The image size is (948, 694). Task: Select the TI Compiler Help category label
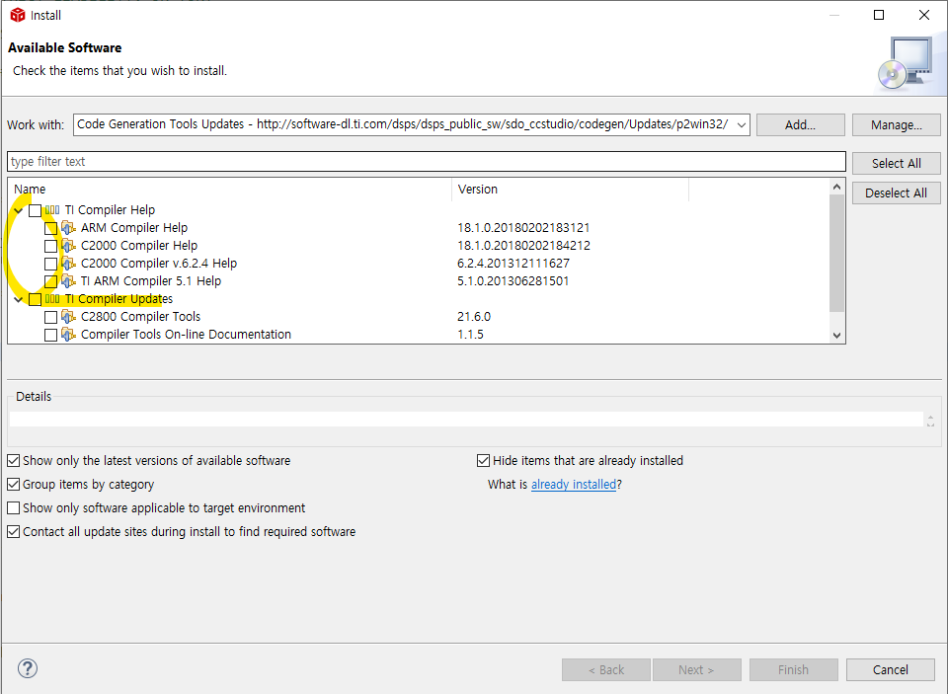point(110,209)
